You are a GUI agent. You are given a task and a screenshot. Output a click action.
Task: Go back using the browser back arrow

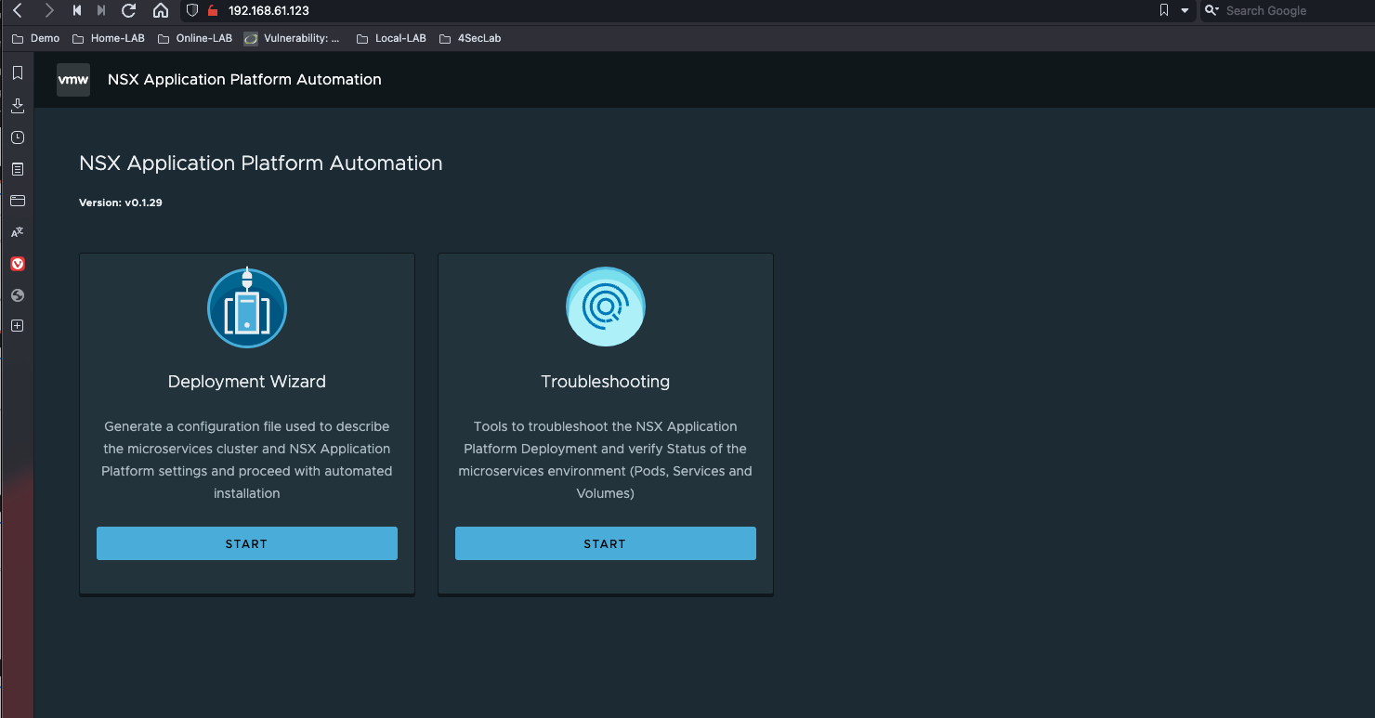[x=17, y=11]
